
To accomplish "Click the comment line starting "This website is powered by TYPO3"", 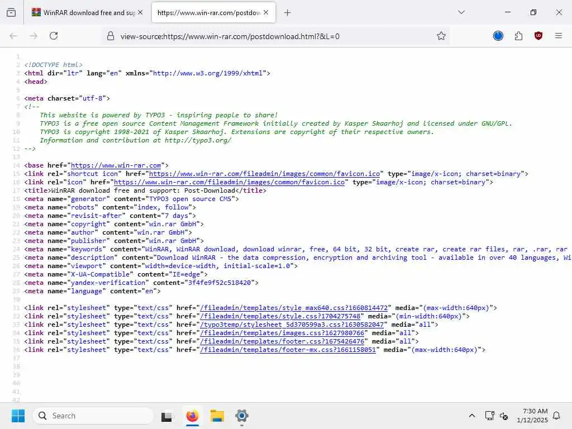I will tap(159, 115).
